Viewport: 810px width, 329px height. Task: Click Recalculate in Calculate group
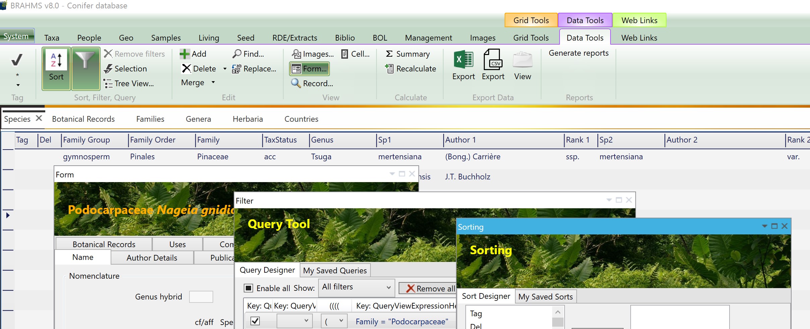pos(411,69)
